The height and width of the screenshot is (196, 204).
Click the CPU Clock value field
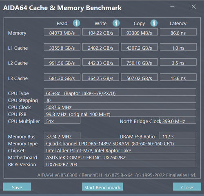pyautogui.click(x=120, y=106)
